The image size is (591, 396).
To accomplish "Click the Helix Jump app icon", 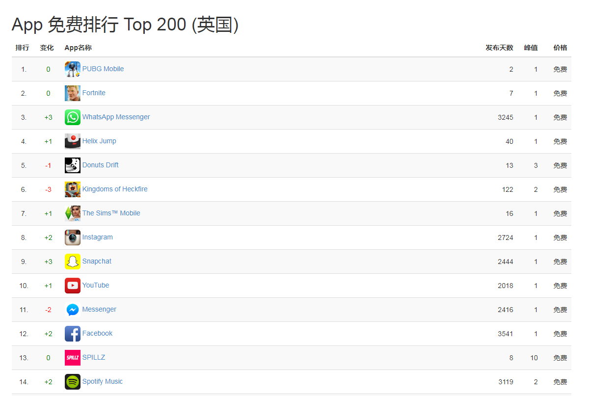I will point(73,141).
